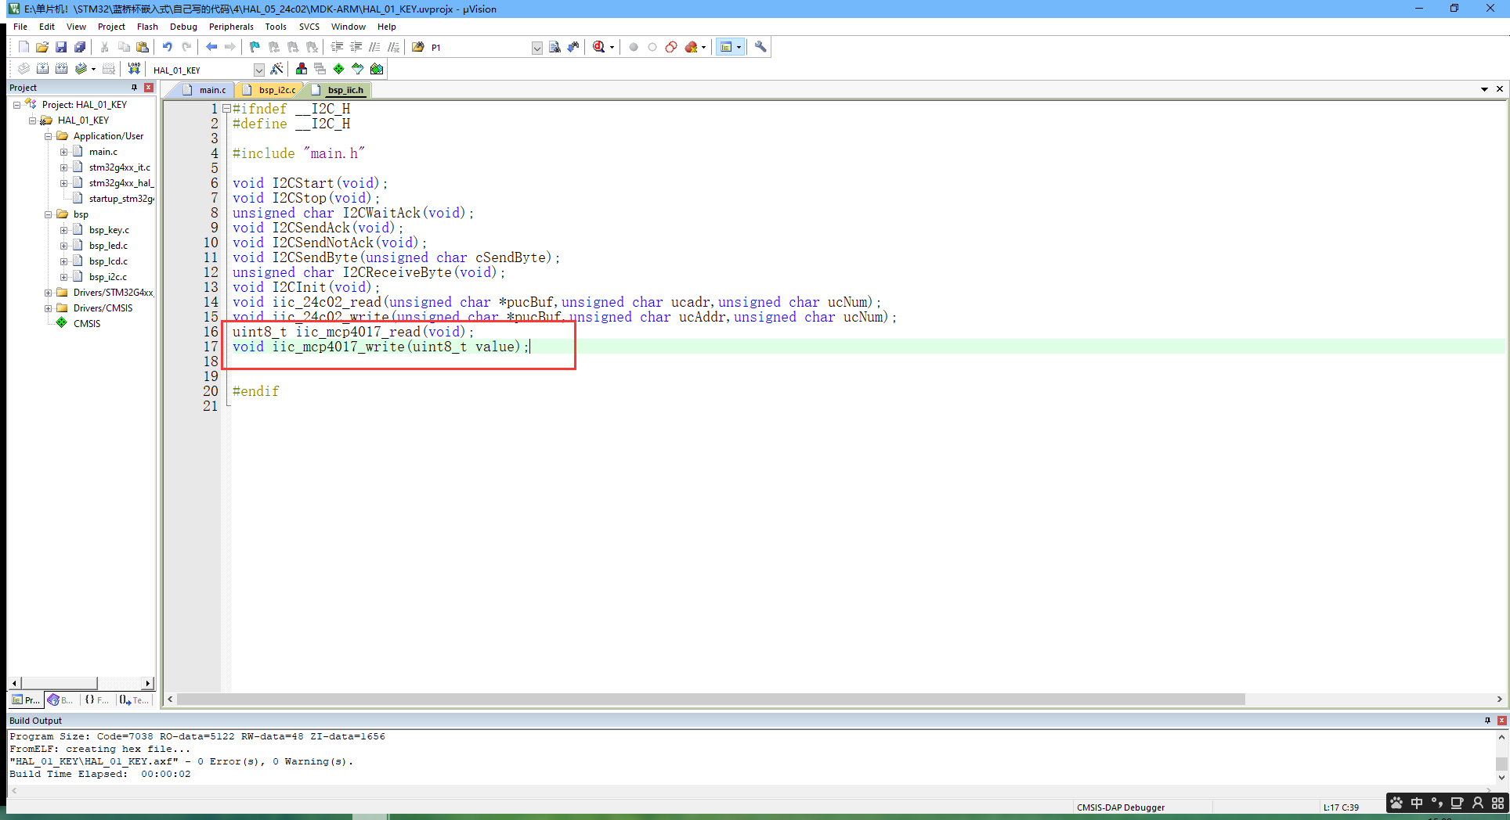Select bsp_lcd.c in the project tree

108,261
